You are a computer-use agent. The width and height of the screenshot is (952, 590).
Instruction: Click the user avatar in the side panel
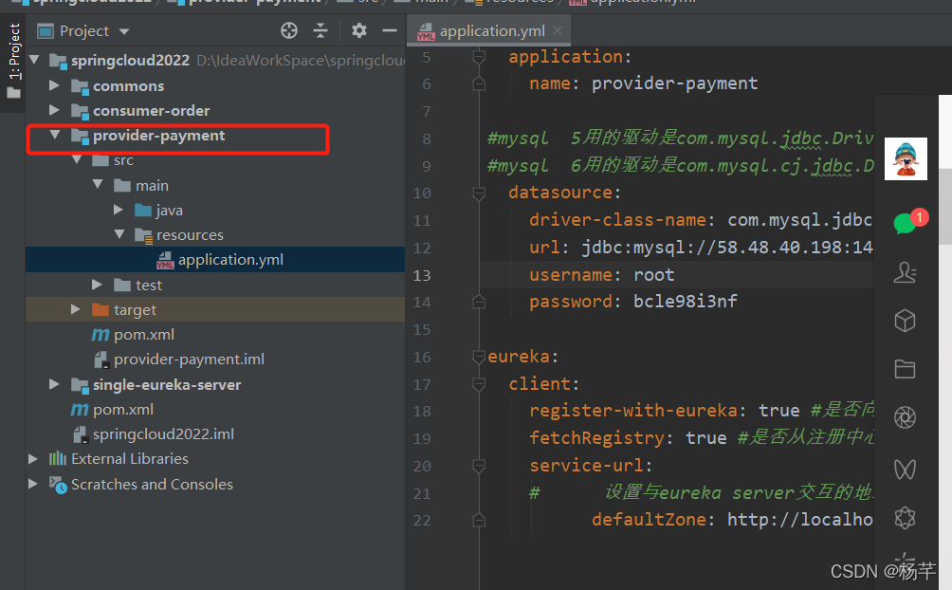tap(906, 158)
